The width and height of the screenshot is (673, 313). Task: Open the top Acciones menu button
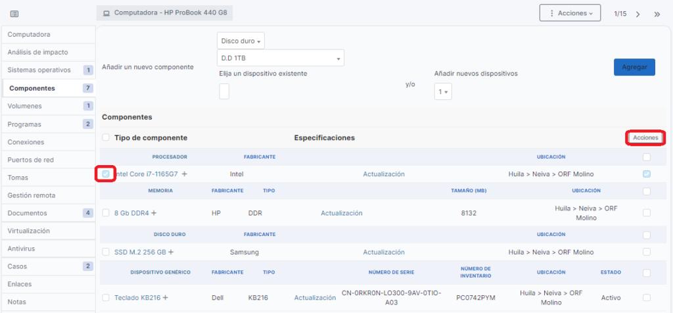570,13
